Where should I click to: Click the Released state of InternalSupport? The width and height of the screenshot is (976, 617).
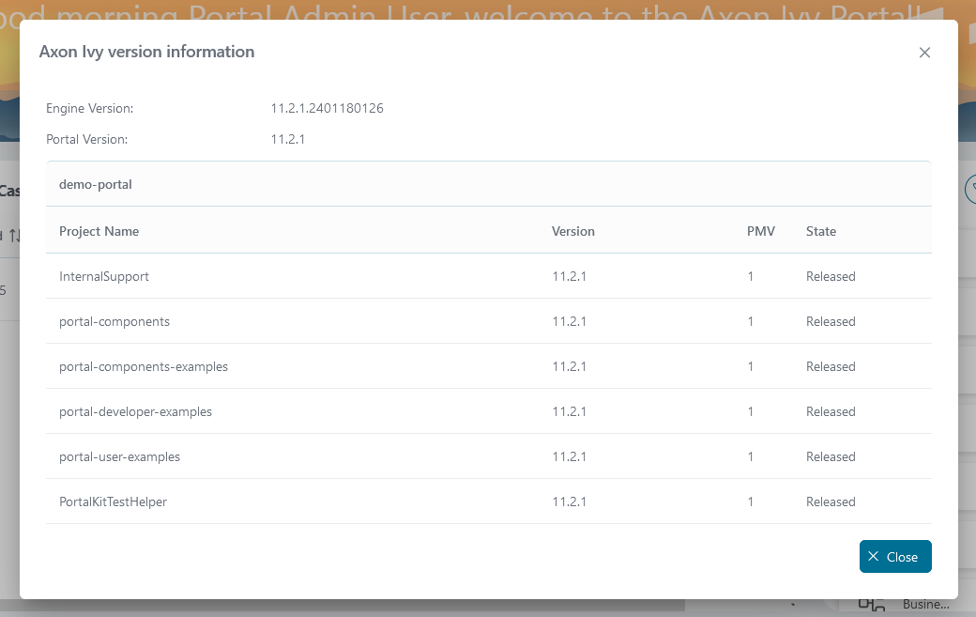click(831, 276)
